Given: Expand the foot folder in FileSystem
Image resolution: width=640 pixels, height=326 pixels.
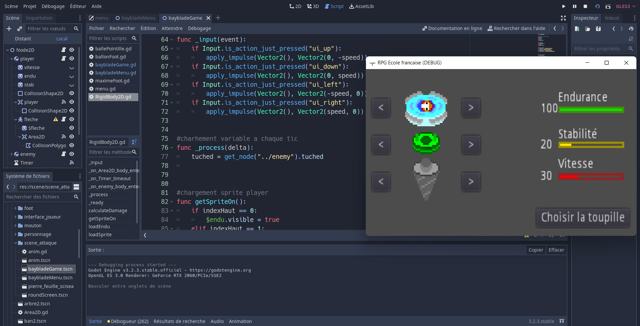Looking at the screenshot, I should [x=15, y=208].
